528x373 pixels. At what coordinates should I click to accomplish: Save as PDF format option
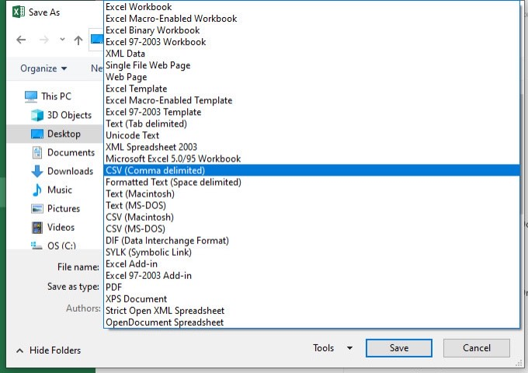311,288
